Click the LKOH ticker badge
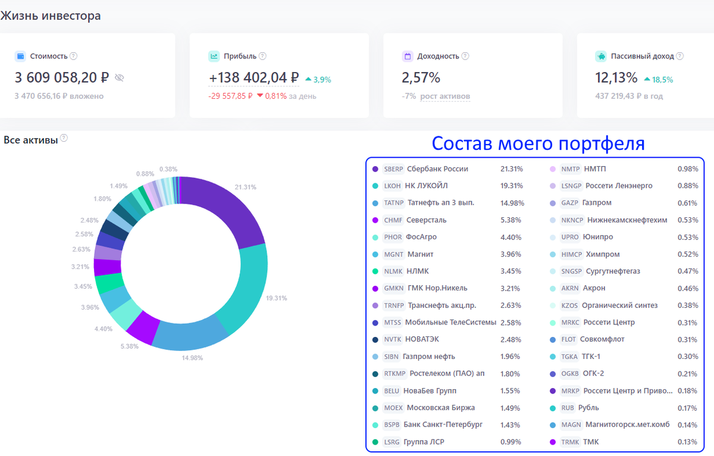 point(393,186)
